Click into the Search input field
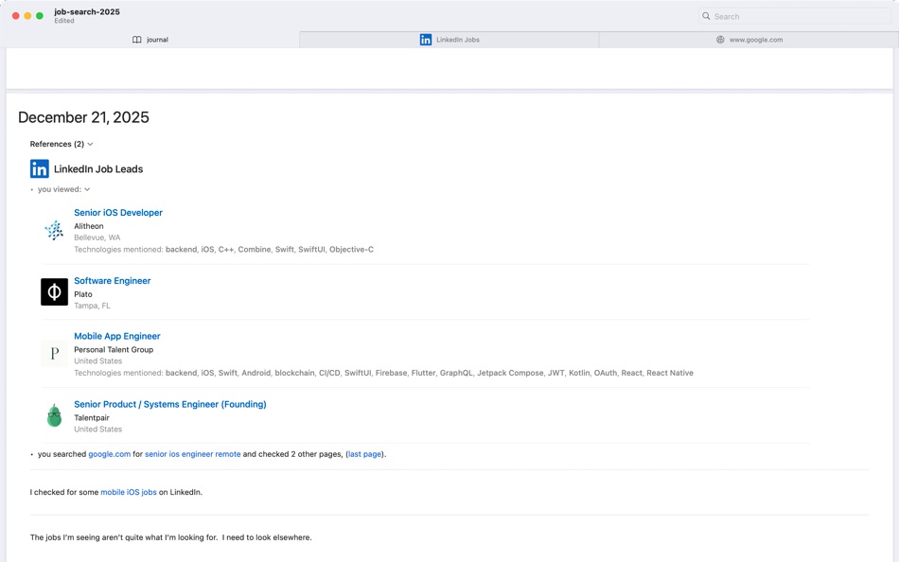899x562 pixels. 794,16
